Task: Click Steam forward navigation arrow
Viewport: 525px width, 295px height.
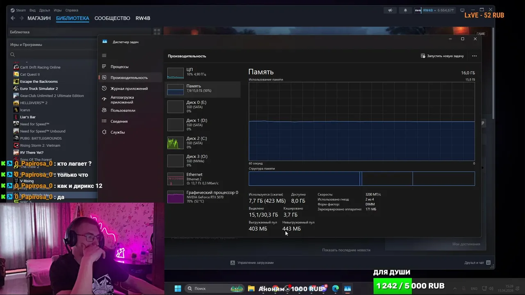Action: click(21, 18)
